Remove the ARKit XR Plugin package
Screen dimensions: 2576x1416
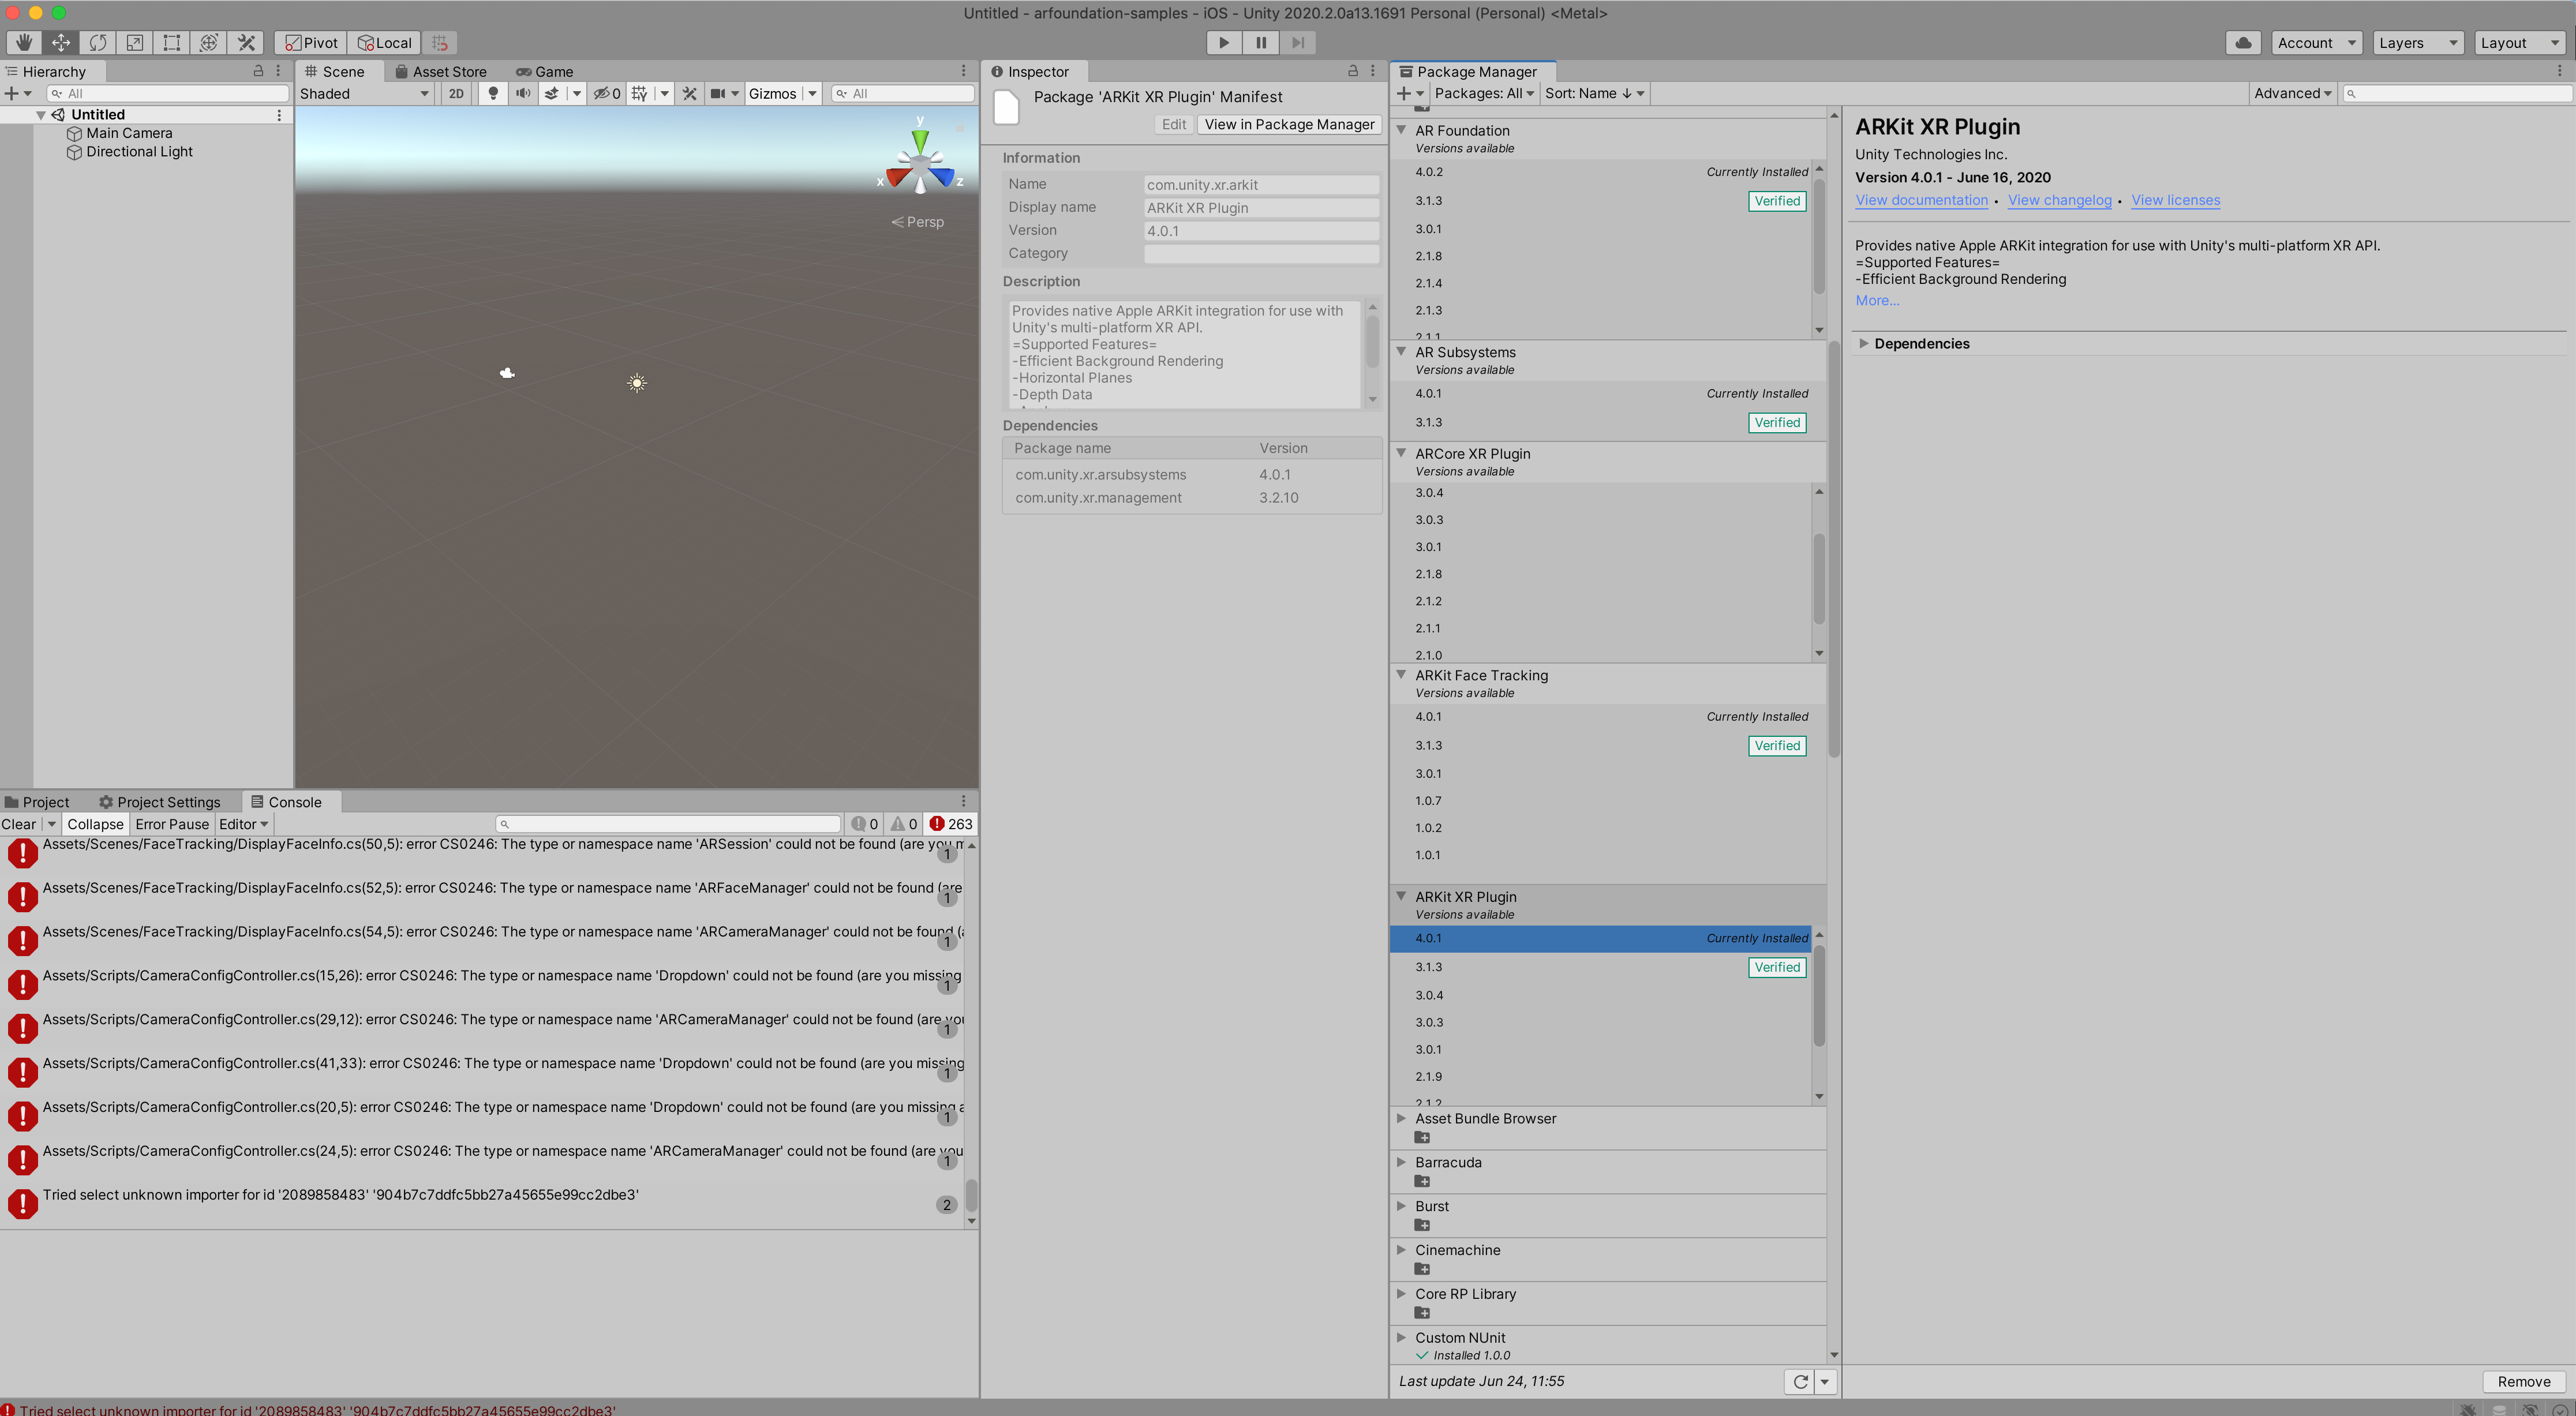2522,1381
